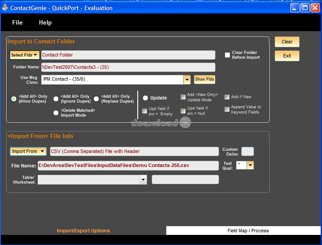322x245 pixels.
Task: Click the Exit button
Action: click(287, 56)
